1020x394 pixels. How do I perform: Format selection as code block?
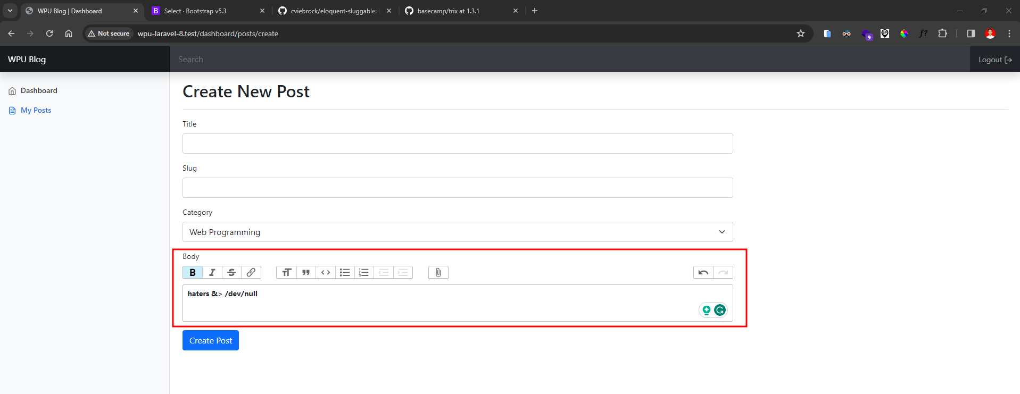pos(326,272)
